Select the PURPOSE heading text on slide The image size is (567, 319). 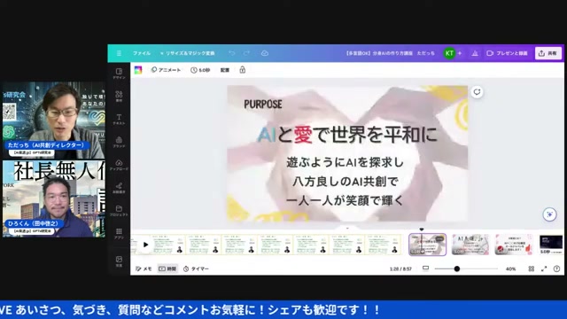coord(263,105)
